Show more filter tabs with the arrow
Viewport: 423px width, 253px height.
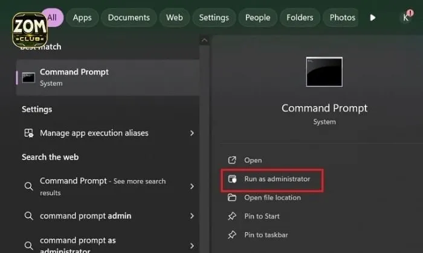pyautogui.click(x=373, y=17)
